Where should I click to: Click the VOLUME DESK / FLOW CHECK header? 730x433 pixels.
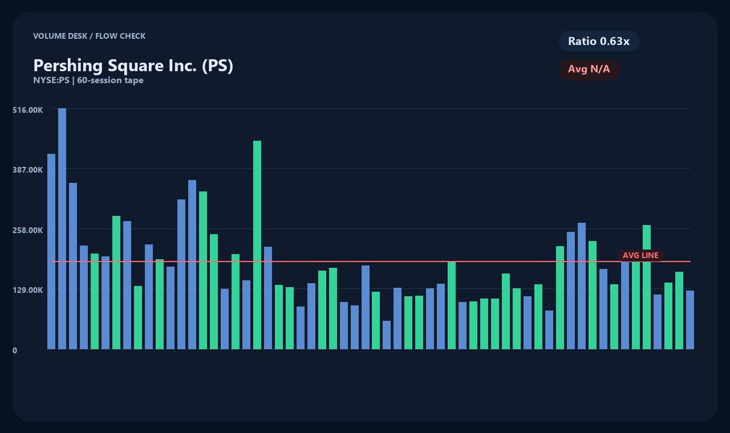pyautogui.click(x=90, y=36)
